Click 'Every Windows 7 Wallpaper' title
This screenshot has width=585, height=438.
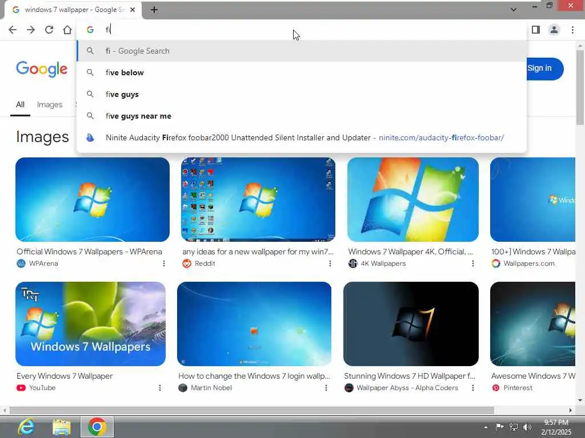click(x=65, y=376)
